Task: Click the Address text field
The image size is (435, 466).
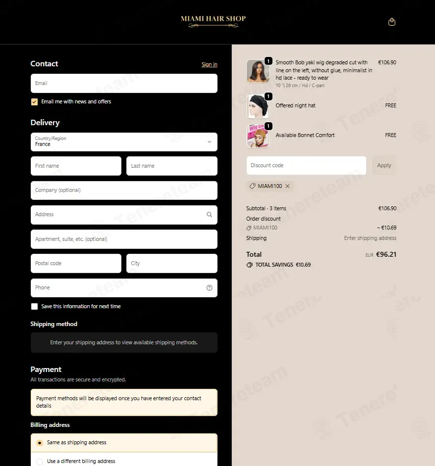Action: tap(124, 215)
